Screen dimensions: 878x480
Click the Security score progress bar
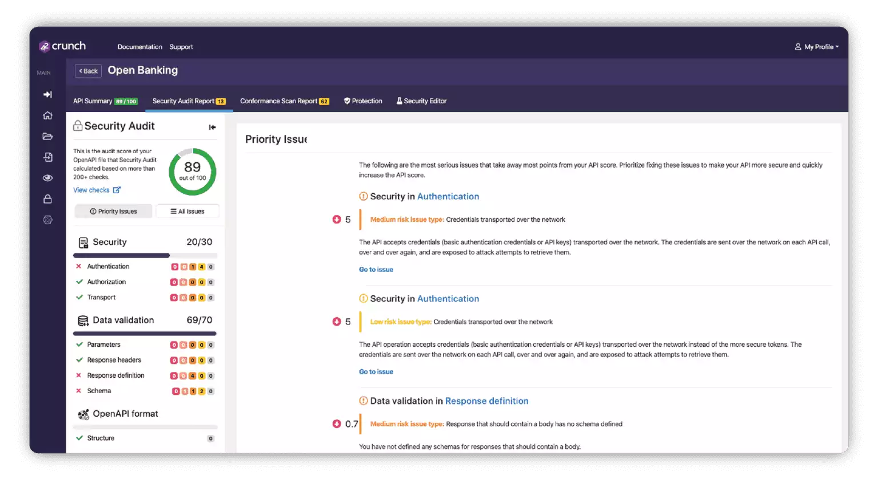pos(145,255)
